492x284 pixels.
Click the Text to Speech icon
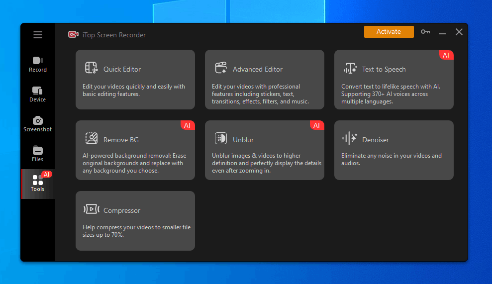[x=350, y=68]
